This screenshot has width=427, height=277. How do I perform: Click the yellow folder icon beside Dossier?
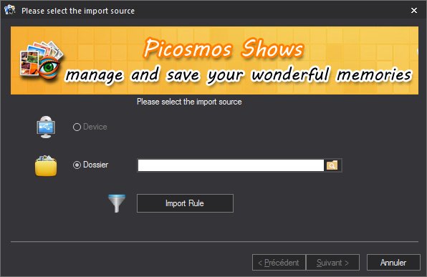pyautogui.click(x=46, y=165)
